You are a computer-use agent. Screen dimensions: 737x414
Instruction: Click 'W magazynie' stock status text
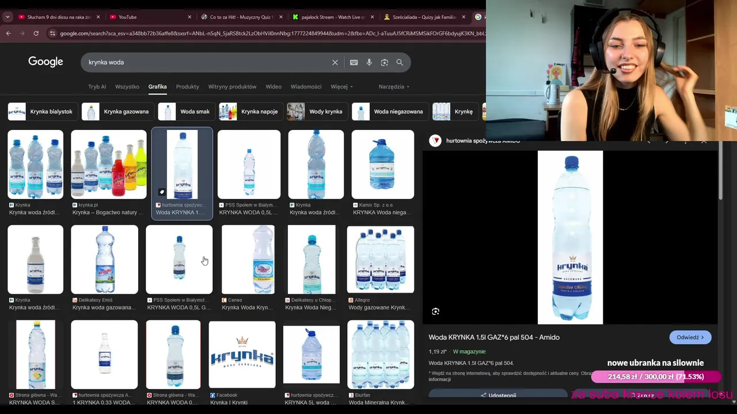[469, 351]
